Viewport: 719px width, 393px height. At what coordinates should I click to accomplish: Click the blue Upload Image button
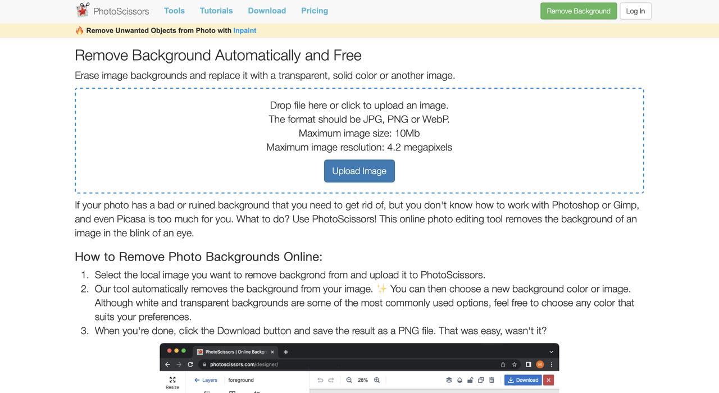click(x=359, y=171)
